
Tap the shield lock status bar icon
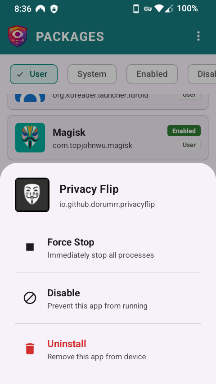coord(54,9)
